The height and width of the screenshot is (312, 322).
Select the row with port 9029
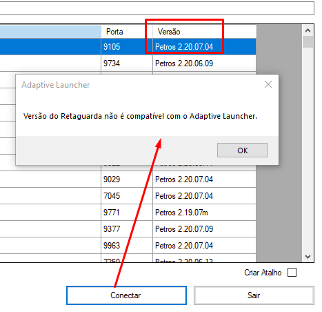tap(128, 179)
